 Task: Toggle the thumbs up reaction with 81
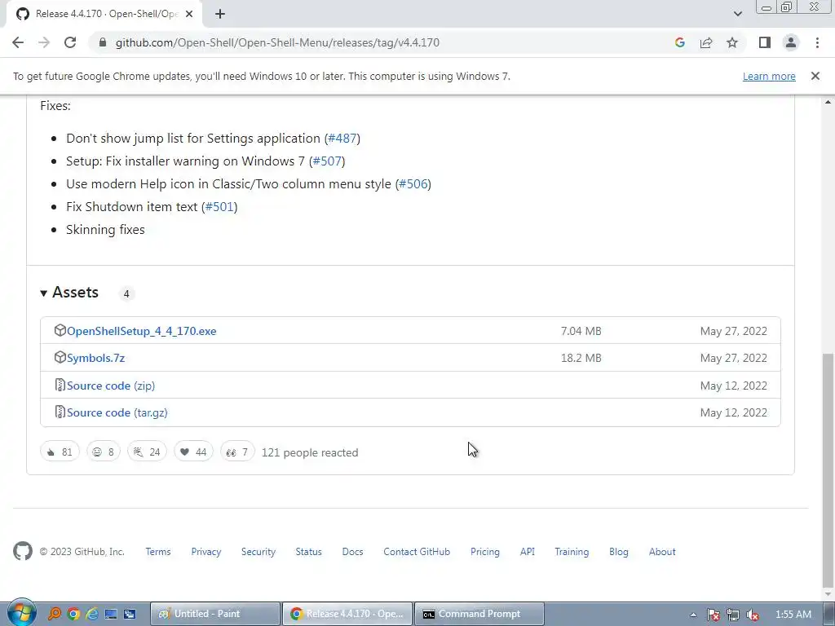(60, 452)
